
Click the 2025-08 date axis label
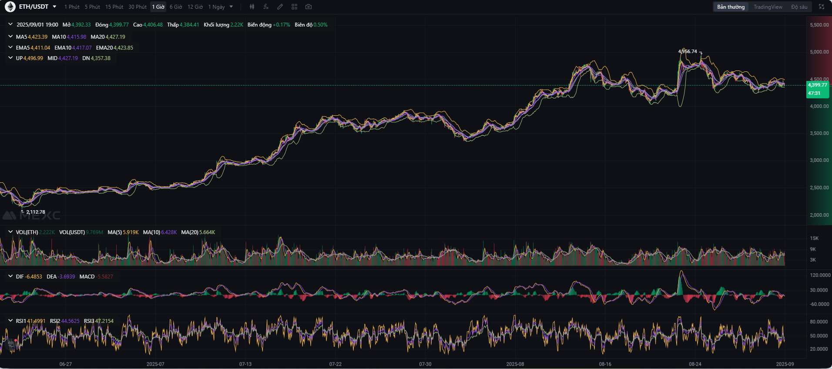(x=515, y=364)
